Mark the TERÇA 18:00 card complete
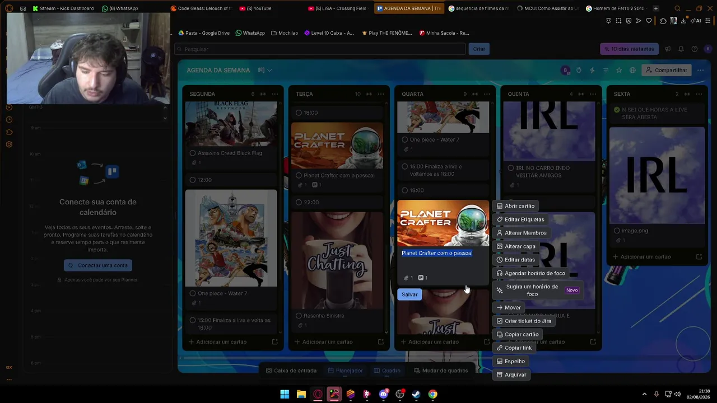717x403 pixels. (299, 113)
